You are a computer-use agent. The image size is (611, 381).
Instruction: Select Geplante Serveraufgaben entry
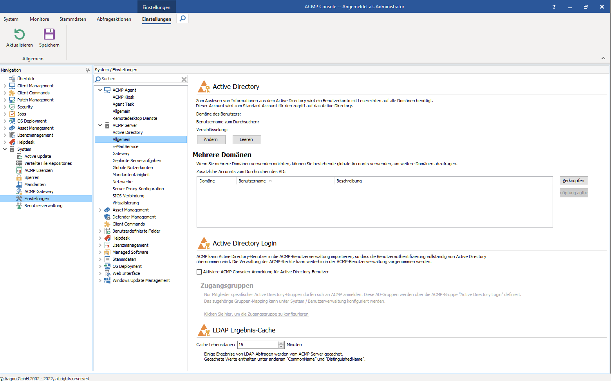click(137, 161)
